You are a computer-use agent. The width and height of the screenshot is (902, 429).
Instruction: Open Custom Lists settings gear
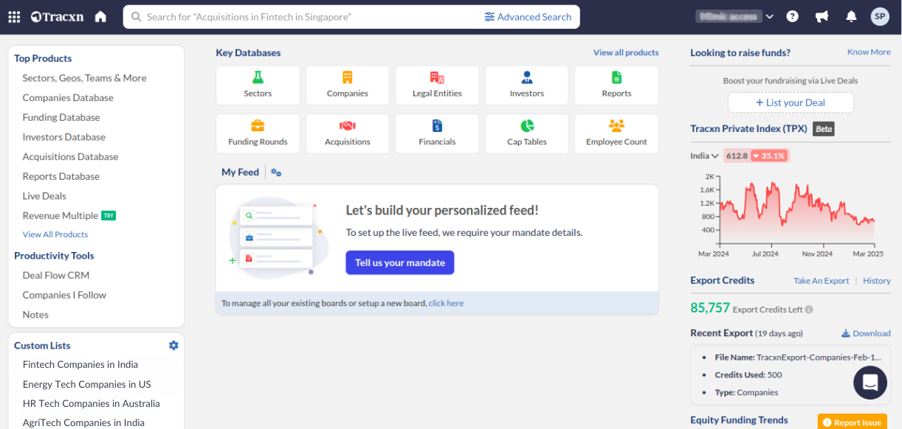[x=173, y=345]
